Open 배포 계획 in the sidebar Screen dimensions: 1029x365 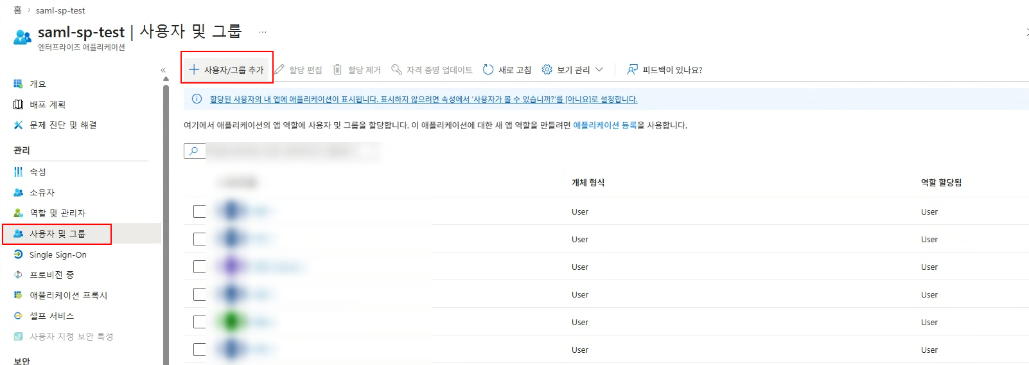[48, 104]
